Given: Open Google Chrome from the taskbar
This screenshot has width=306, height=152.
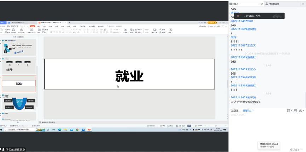Looking at the screenshot, I should 77,130.
